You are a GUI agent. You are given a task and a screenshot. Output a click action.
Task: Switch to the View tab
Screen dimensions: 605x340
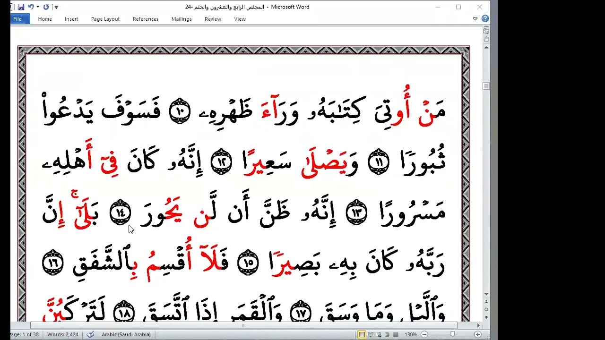[240, 19]
